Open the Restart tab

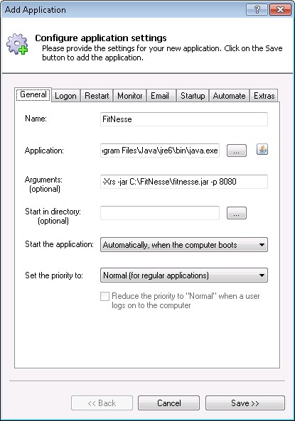pos(97,96)
